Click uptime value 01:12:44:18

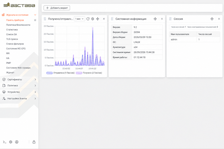[x=140, y=57]
